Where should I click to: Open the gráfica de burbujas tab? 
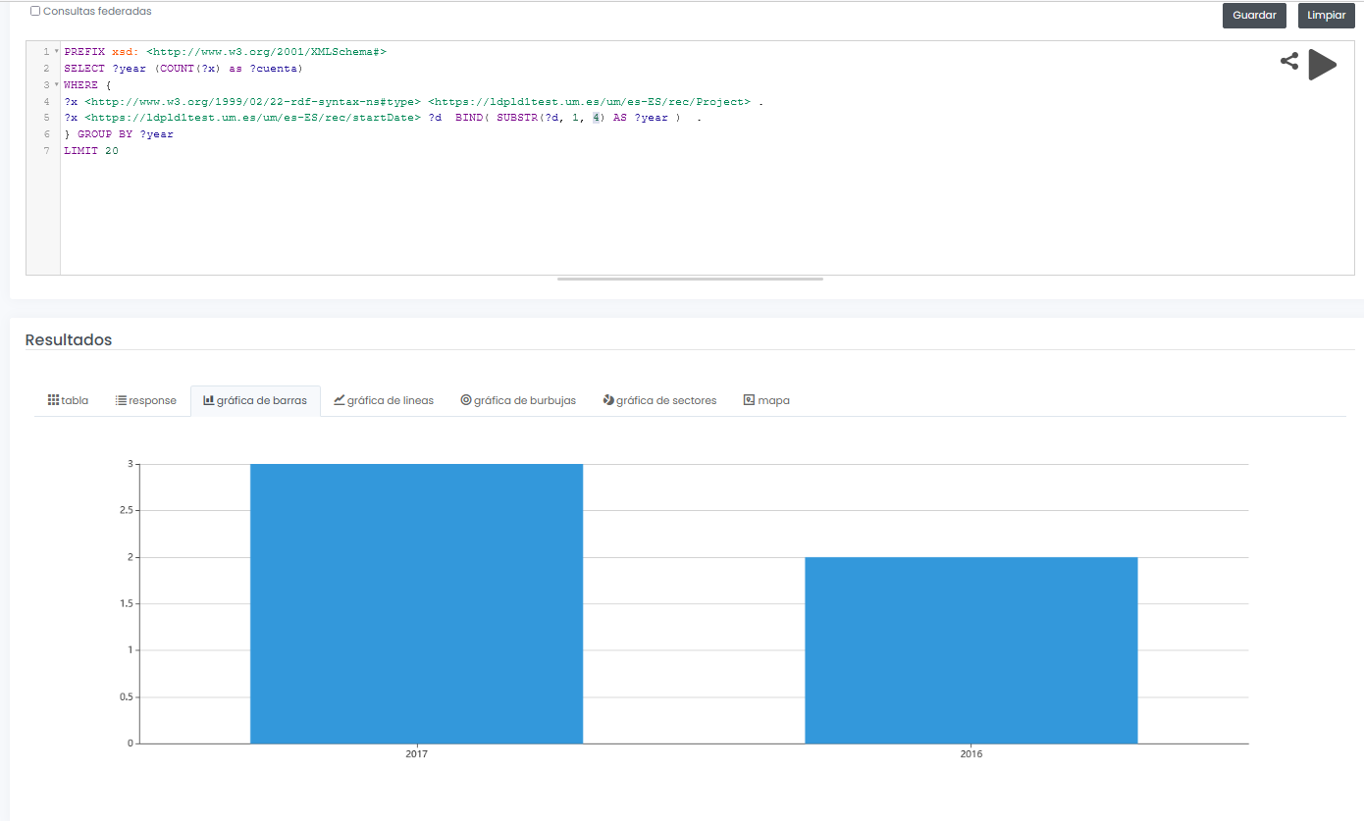(518, 400)
